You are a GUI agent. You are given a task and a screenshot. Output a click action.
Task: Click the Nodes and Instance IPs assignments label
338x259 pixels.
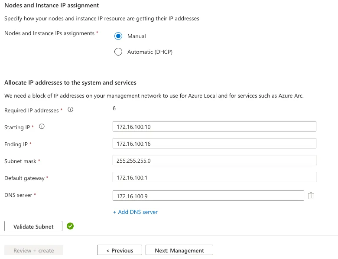[x=49, y=33]
